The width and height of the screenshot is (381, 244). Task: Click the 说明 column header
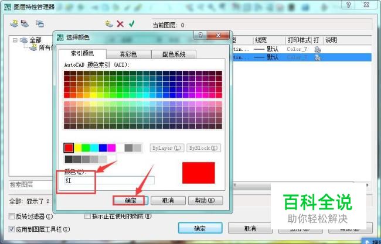point(331,40)
